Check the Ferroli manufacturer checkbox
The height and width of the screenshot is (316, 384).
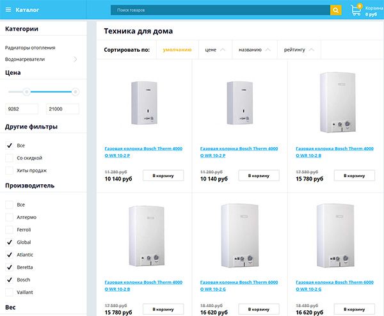[10, 230]
